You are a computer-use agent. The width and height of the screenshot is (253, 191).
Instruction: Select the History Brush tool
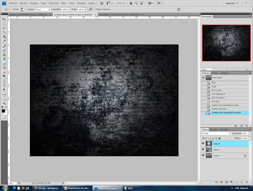[4, 59]
